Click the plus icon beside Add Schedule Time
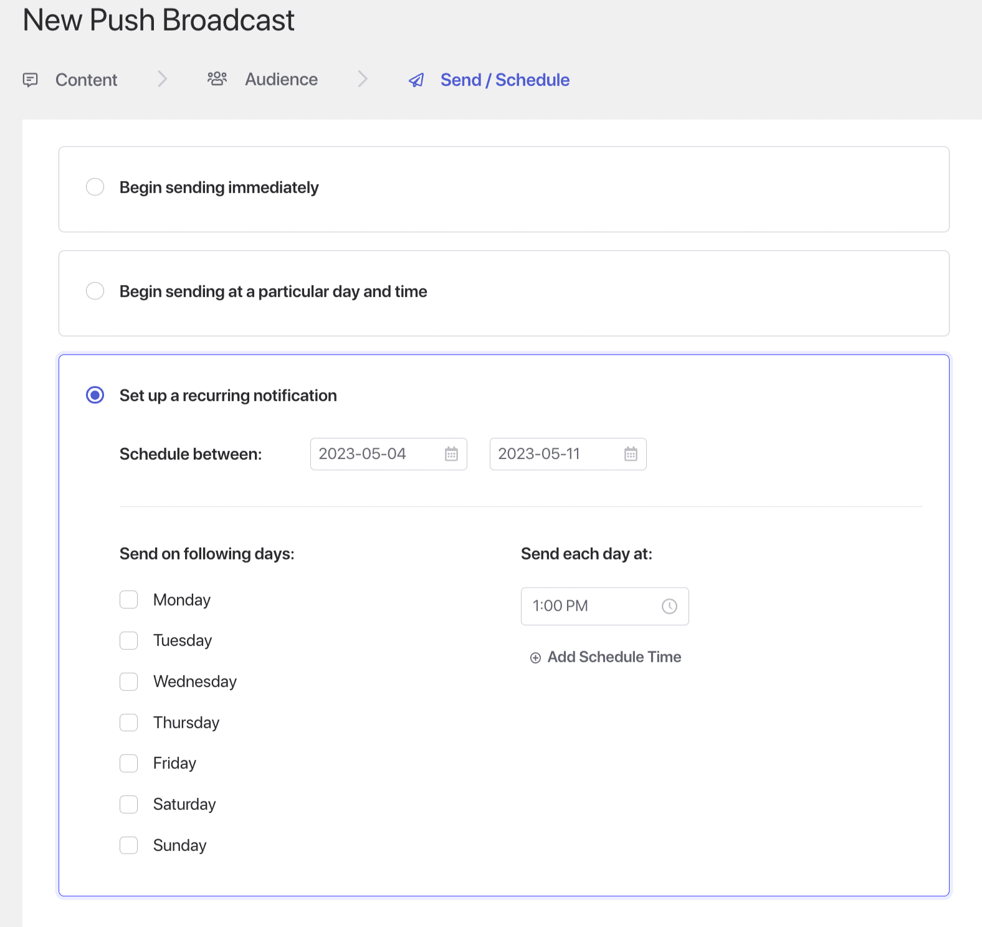The height and width of the screenshot is (927, 982). 535,658
